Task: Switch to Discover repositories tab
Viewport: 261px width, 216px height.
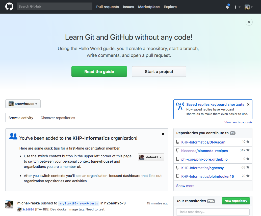Action: click(x=58, y=118)
